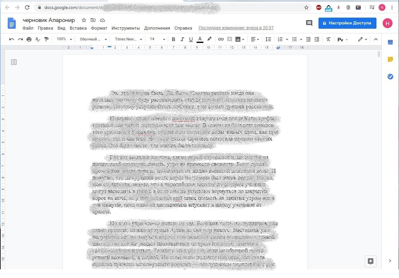Select the Paint format roller tool
Screen dimensions: 399x278
(x=47, y=39)
